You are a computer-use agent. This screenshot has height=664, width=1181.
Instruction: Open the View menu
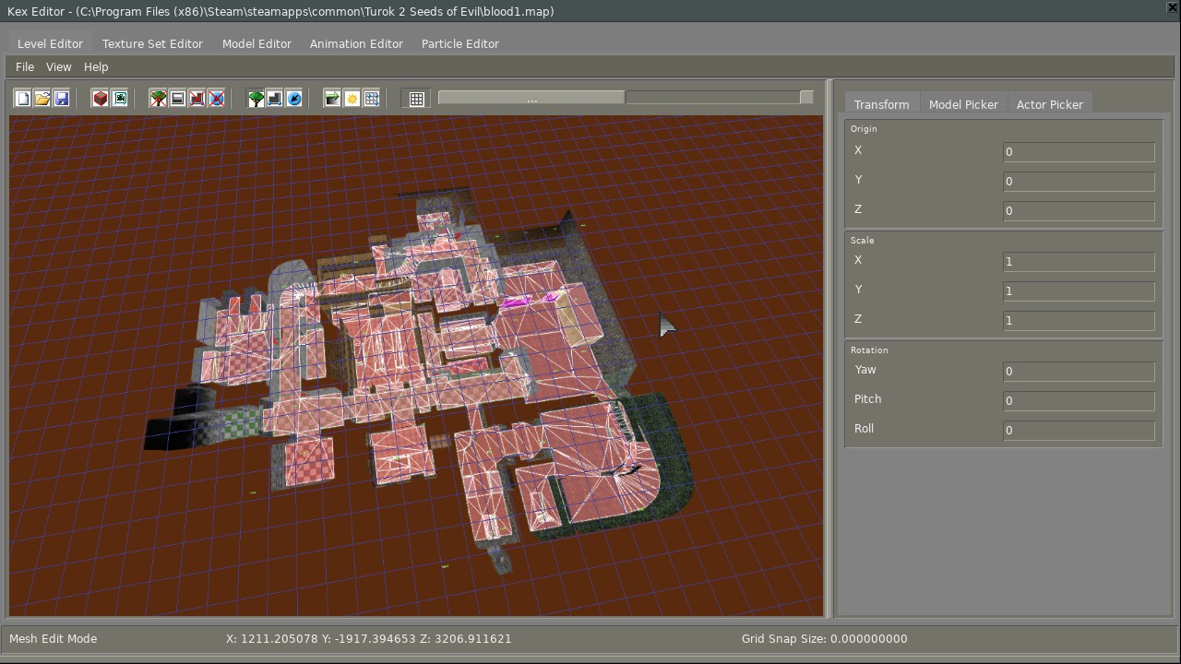pyautogui.click(x=58, y=67)
